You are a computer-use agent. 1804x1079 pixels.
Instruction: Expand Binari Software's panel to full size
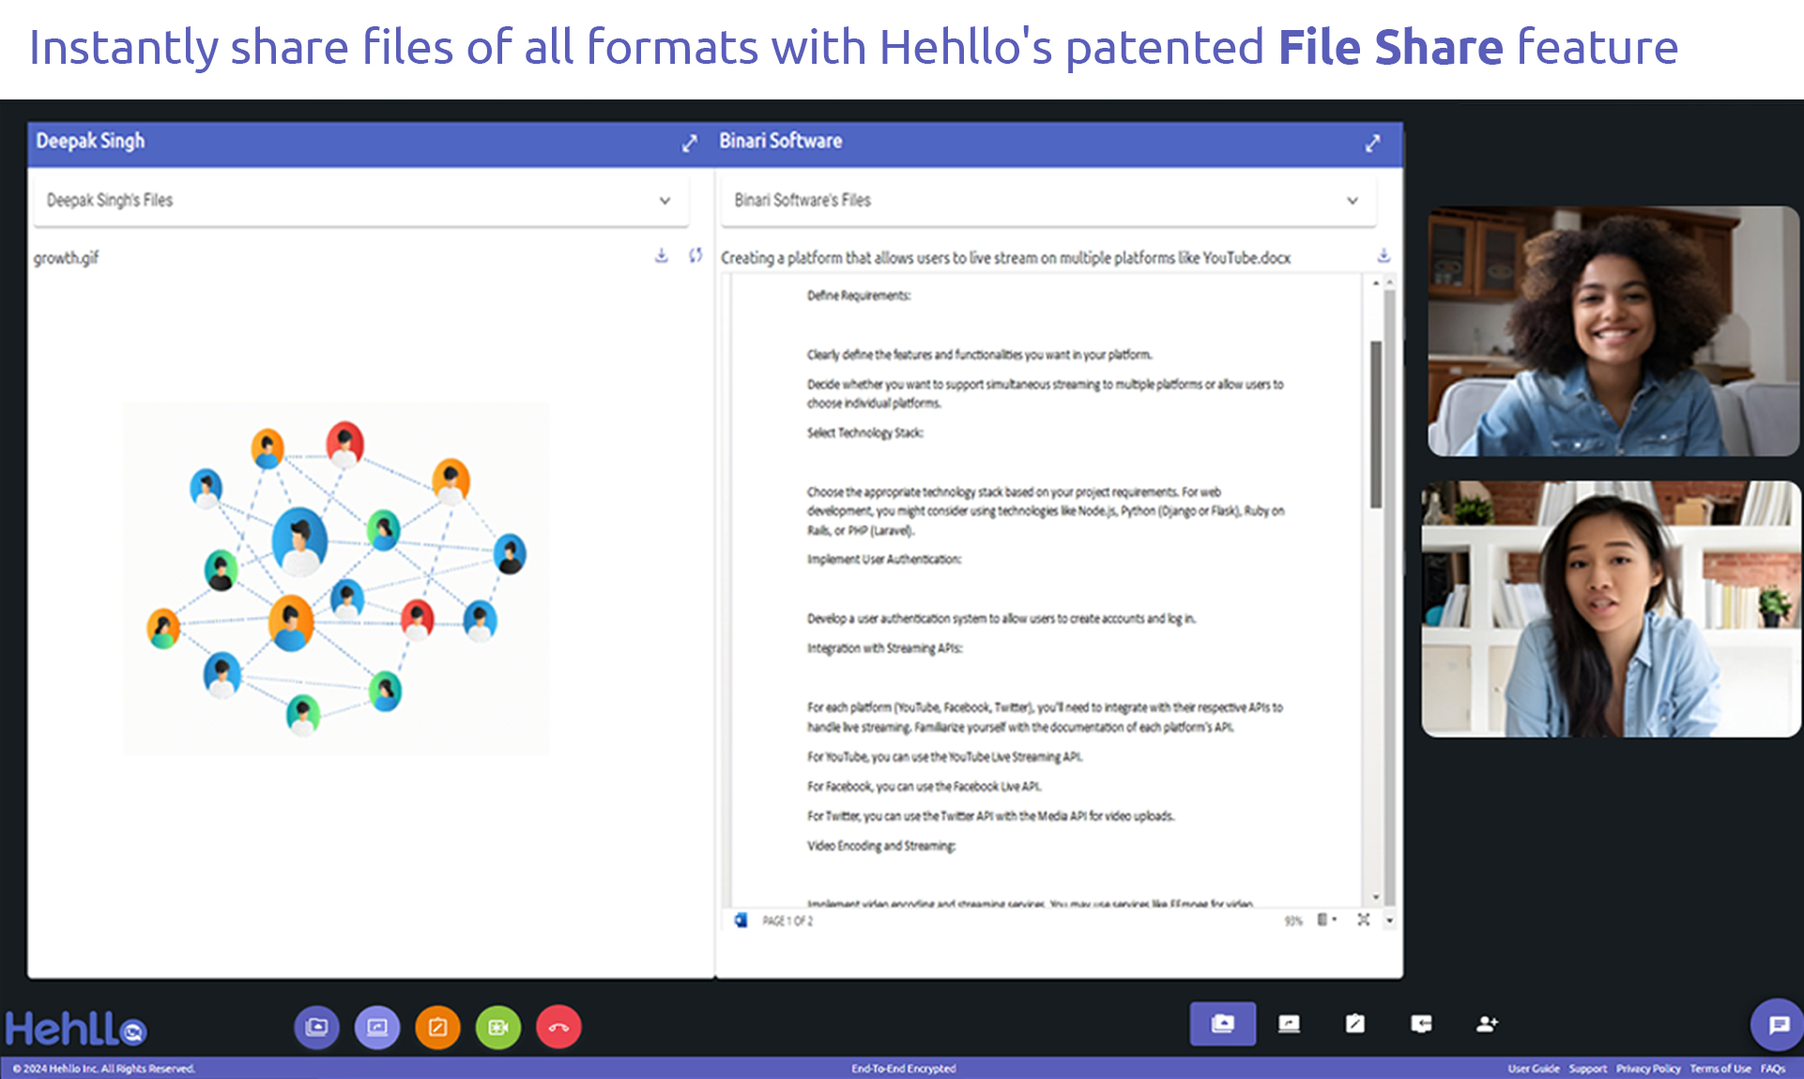(x=1372, y=143)
